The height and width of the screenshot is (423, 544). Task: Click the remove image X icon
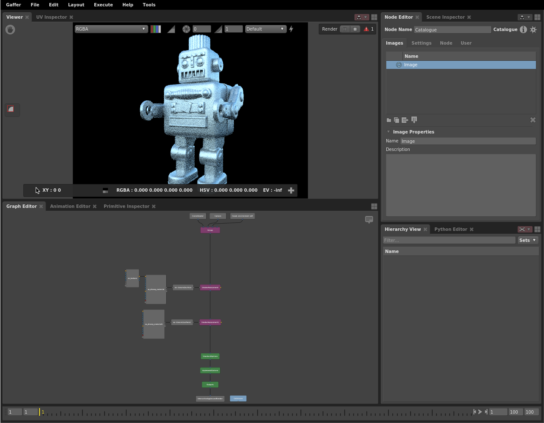point(533,120)
